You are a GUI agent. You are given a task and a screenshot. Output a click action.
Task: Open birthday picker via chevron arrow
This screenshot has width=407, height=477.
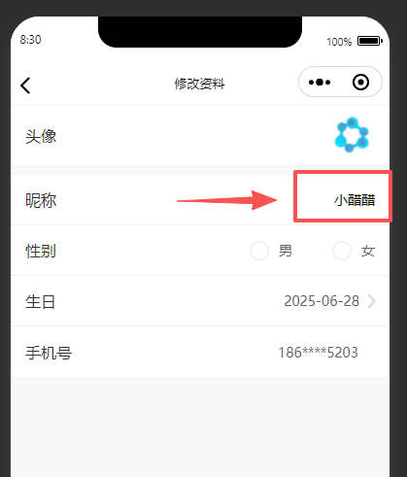point(372,301)
